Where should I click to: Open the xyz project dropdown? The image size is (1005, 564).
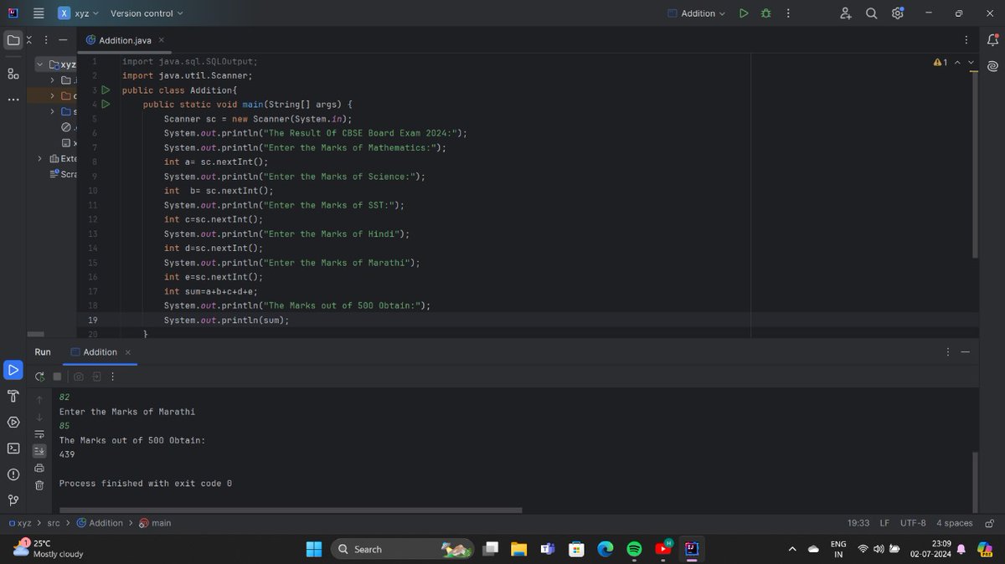pos(79,13)
